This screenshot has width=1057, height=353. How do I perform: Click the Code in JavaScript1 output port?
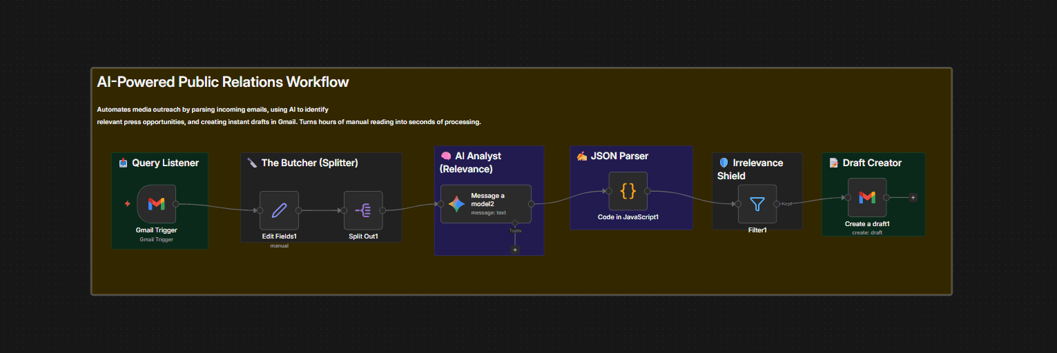coord(648,191)
